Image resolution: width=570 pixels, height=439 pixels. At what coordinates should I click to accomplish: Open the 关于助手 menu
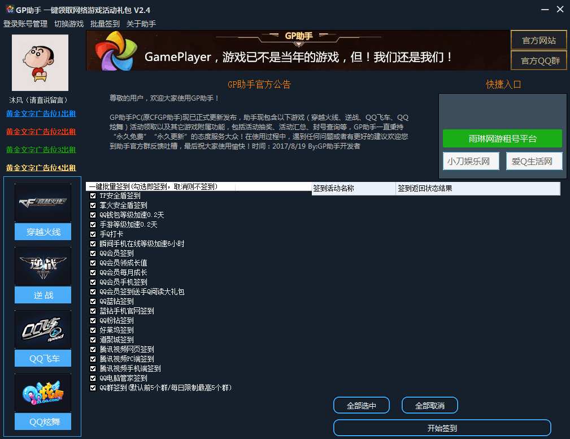(141, 24)
